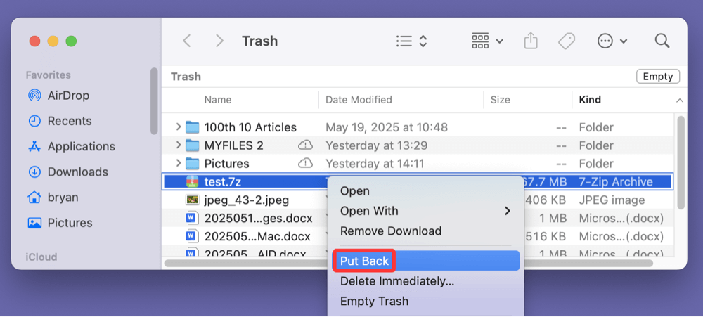Click the sidebar vertical scrollbar
Image resolution: width=703 pixels, height=317 pixels.
tap(154, 101)
